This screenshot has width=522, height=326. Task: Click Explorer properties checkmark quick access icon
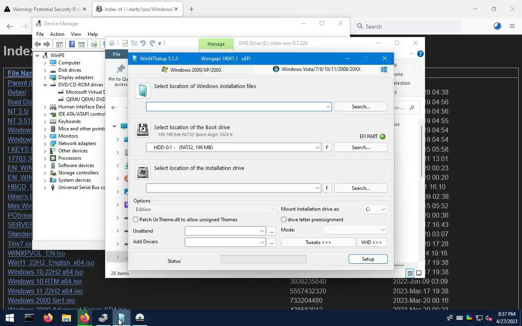(x=125, y=43)
